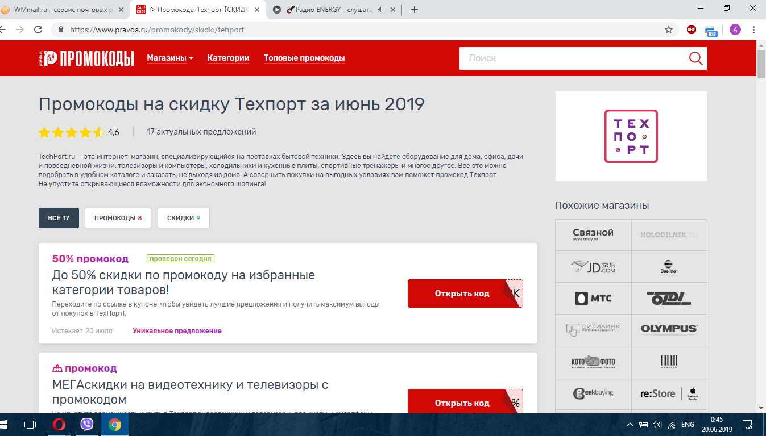Open the RU translator extension icon
The image size is (766, 436).
tap(711, 31)
